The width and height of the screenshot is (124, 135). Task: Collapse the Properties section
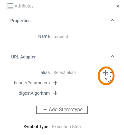[113, 20]
